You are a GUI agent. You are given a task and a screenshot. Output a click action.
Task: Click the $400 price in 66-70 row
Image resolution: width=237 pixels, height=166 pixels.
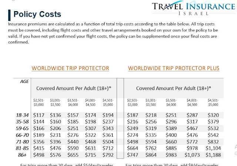pyautogui.click(x=171, y=135)
